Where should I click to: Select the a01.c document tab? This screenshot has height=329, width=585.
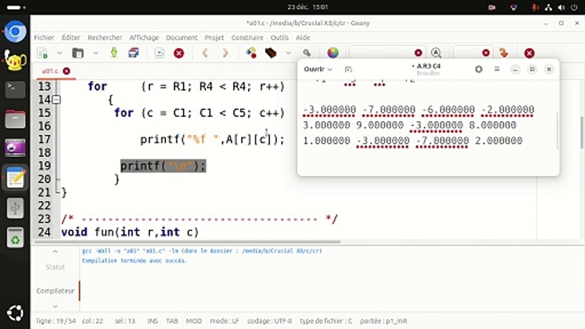[x=50, y=71]
